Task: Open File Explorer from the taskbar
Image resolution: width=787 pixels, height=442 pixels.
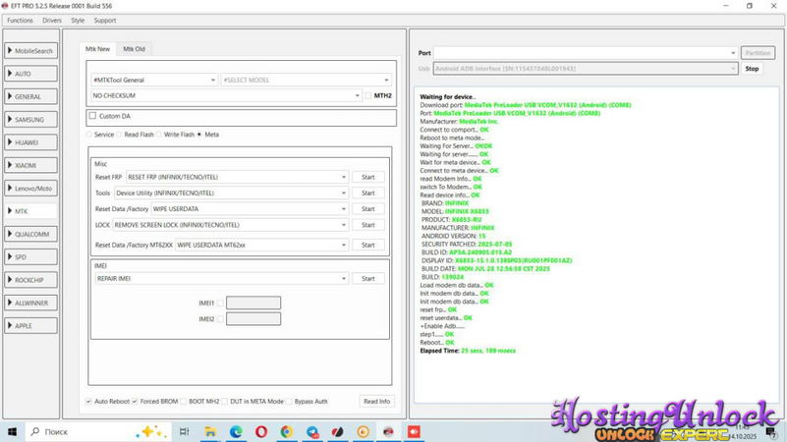Action: point(210,431)
